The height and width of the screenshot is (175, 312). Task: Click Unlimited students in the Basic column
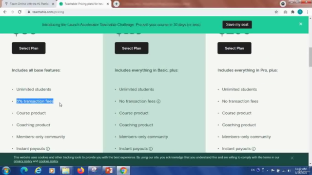pos(34,89)
